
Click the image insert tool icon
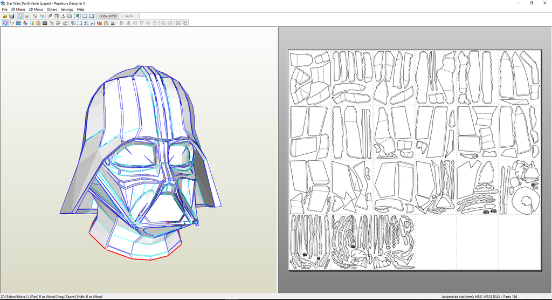click(x=45, y=23)
